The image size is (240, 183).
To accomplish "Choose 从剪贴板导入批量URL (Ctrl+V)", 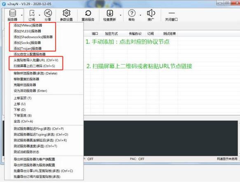I will coord(36,60).
